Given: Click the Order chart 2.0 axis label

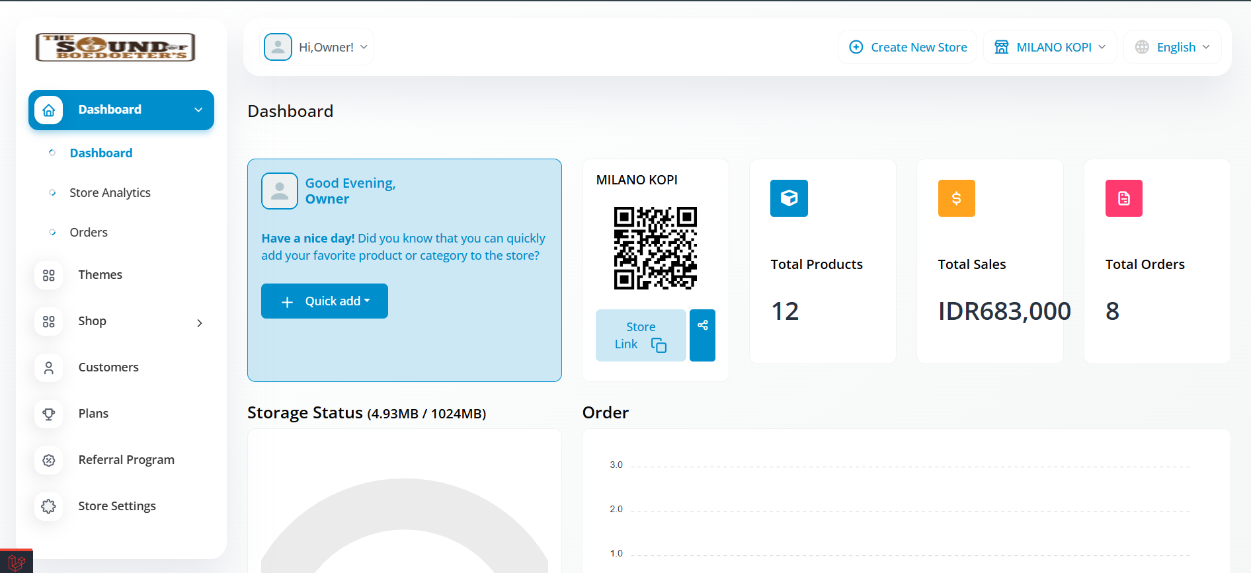Looking at the screenshot, I should [x=616, y=509].
